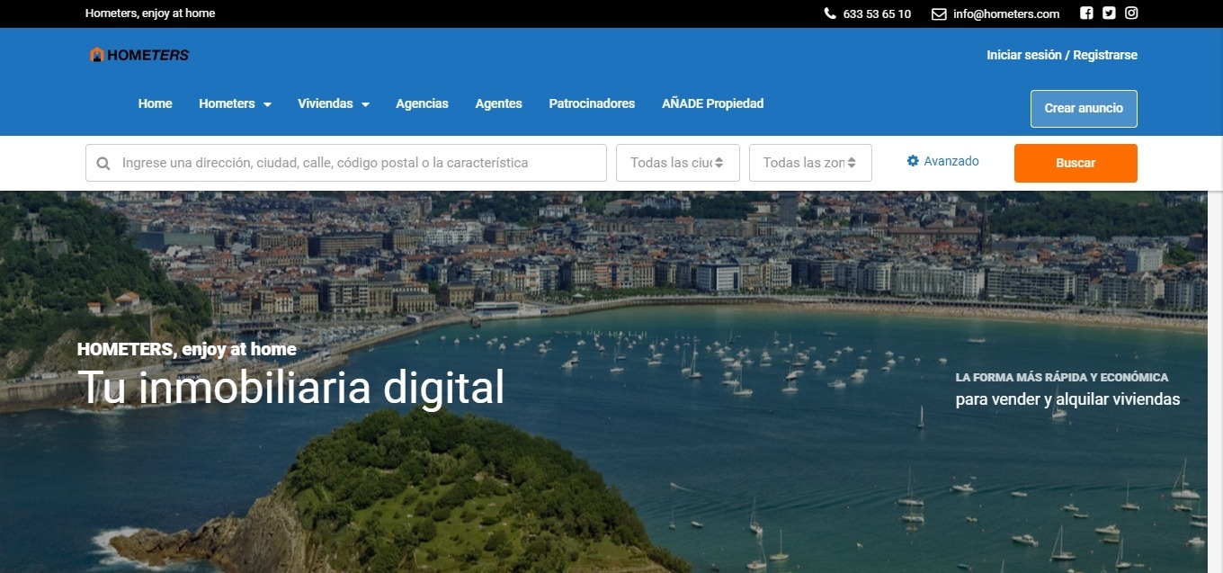Click the Avanzado gear icon
This screenshot has width=1223, height=573.
[913, 161]
